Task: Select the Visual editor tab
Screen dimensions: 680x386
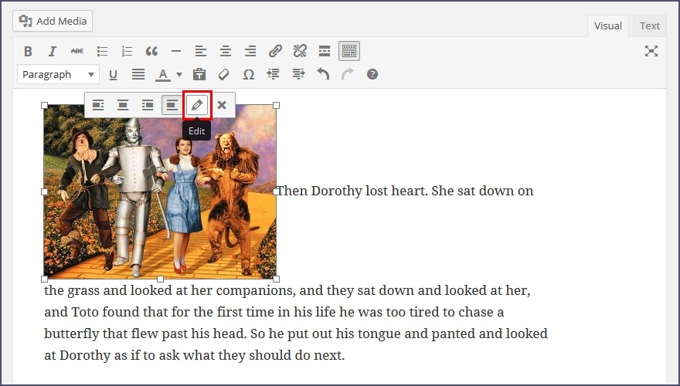Action: (x=607, y=26)
